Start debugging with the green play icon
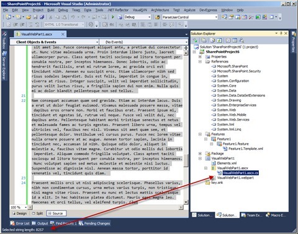Image resolution: width=298 pixels, height=234 pixels. (x=113, y=17)
